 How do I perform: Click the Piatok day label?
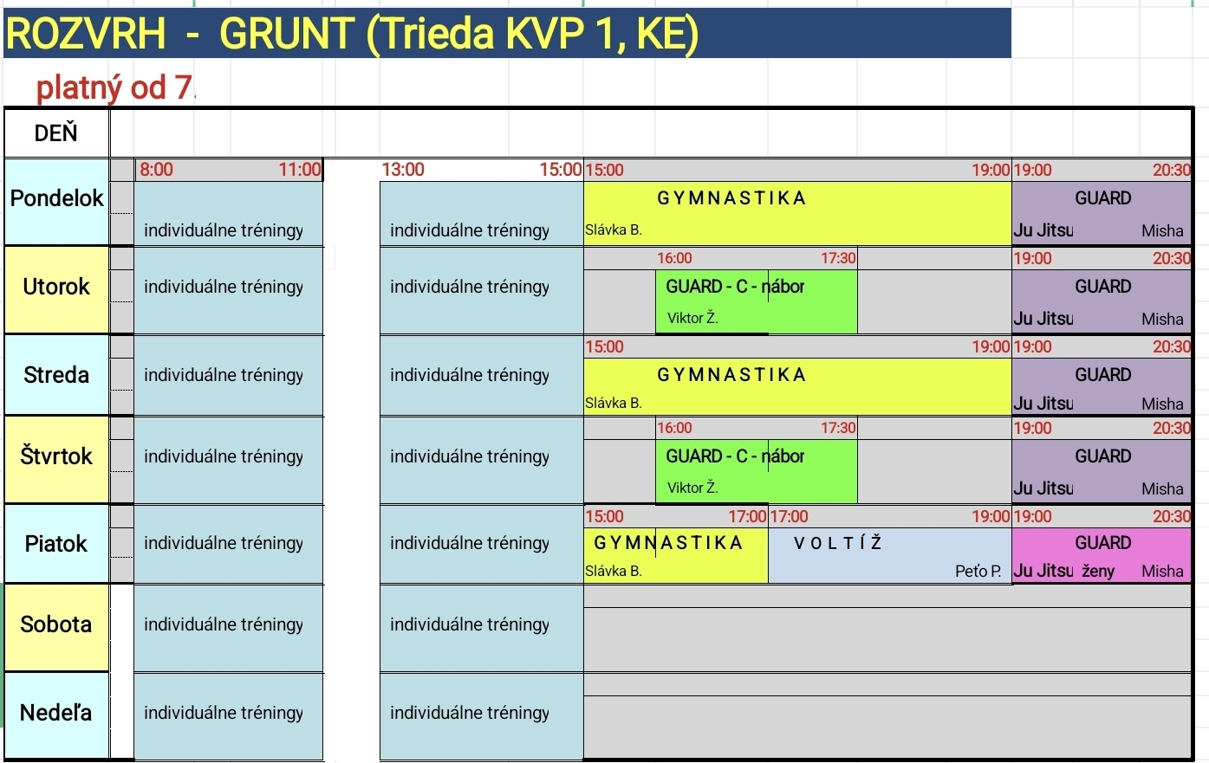pyautogui.click(x=56, y=544)
